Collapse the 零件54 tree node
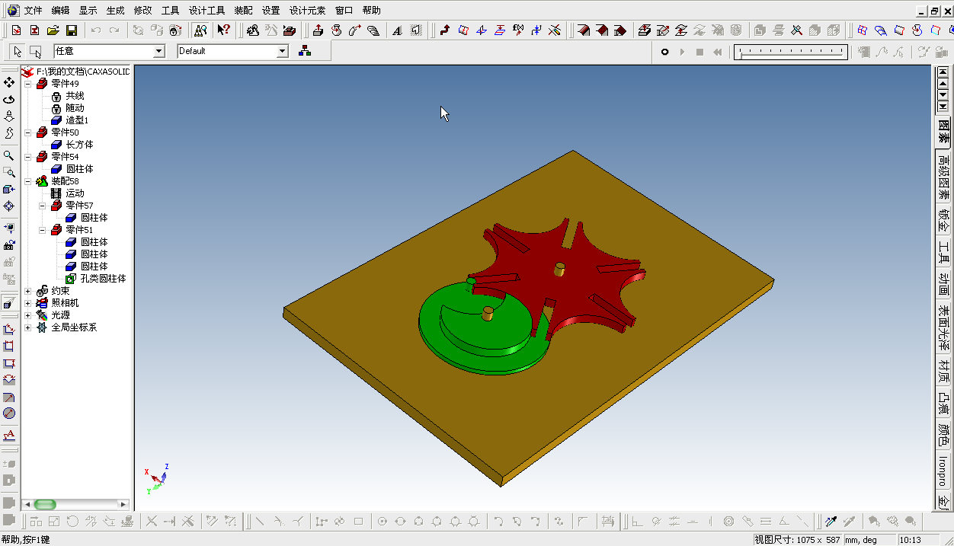Screen dimensions: 954x546 coord(28,157)
